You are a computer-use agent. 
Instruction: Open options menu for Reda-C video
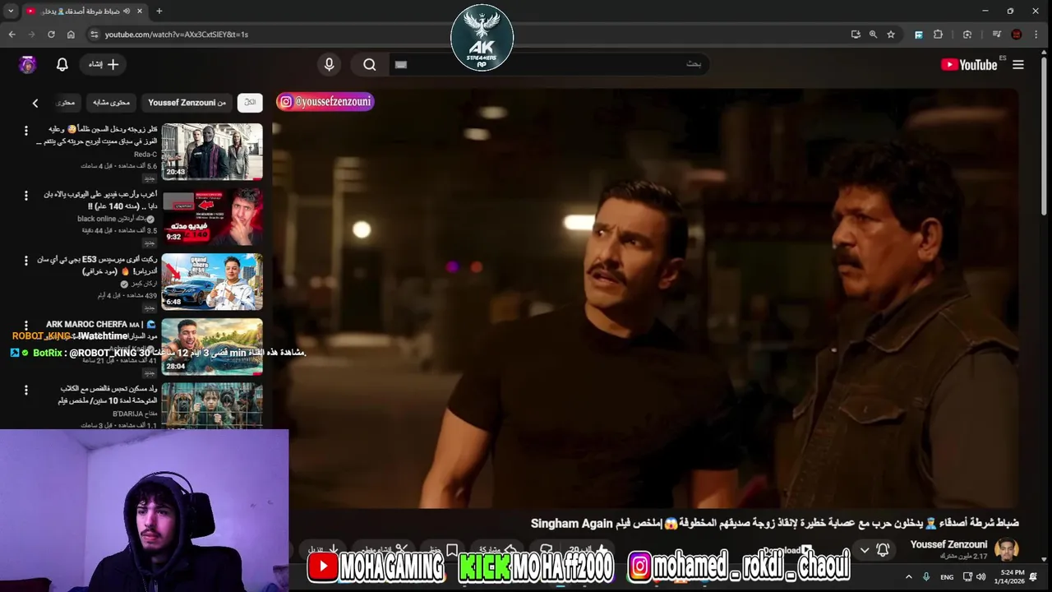(x=25, y=131)
